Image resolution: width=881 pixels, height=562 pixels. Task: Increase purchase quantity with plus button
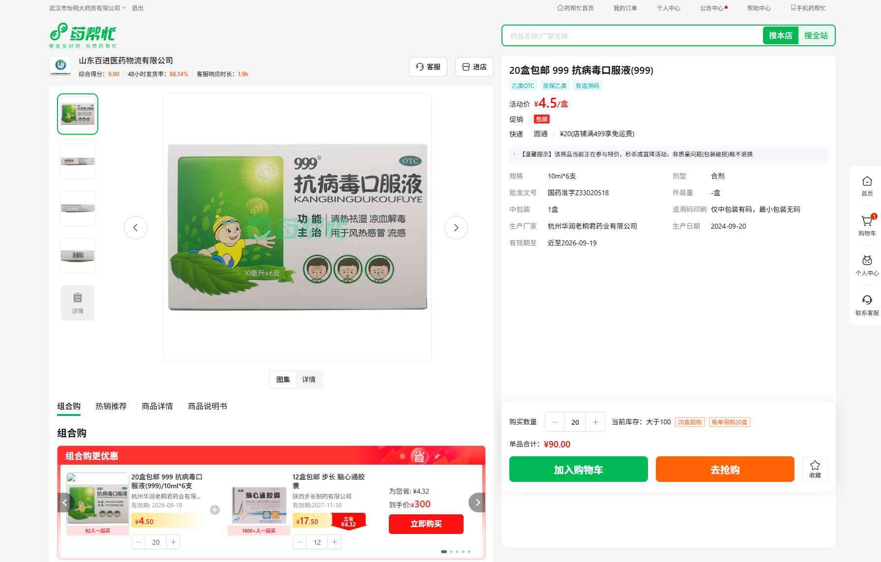595,422
